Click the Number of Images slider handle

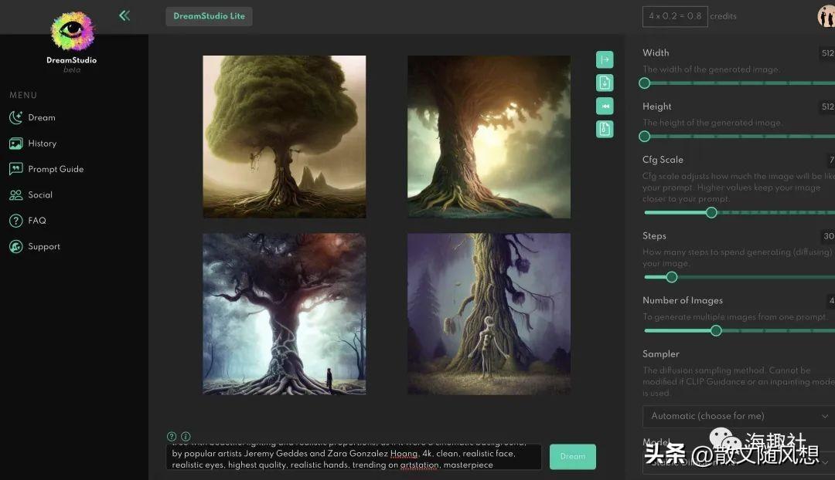coord(716,330)
